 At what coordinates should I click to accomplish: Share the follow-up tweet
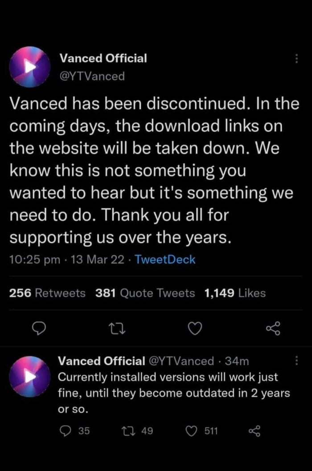pyautogui.click(x=255, y=431)
